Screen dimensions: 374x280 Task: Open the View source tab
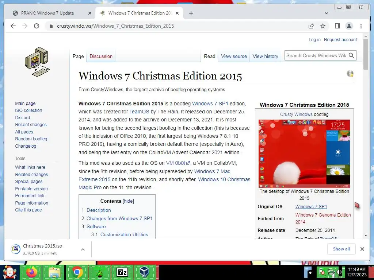pyautogui.click(x=234, y=57)
